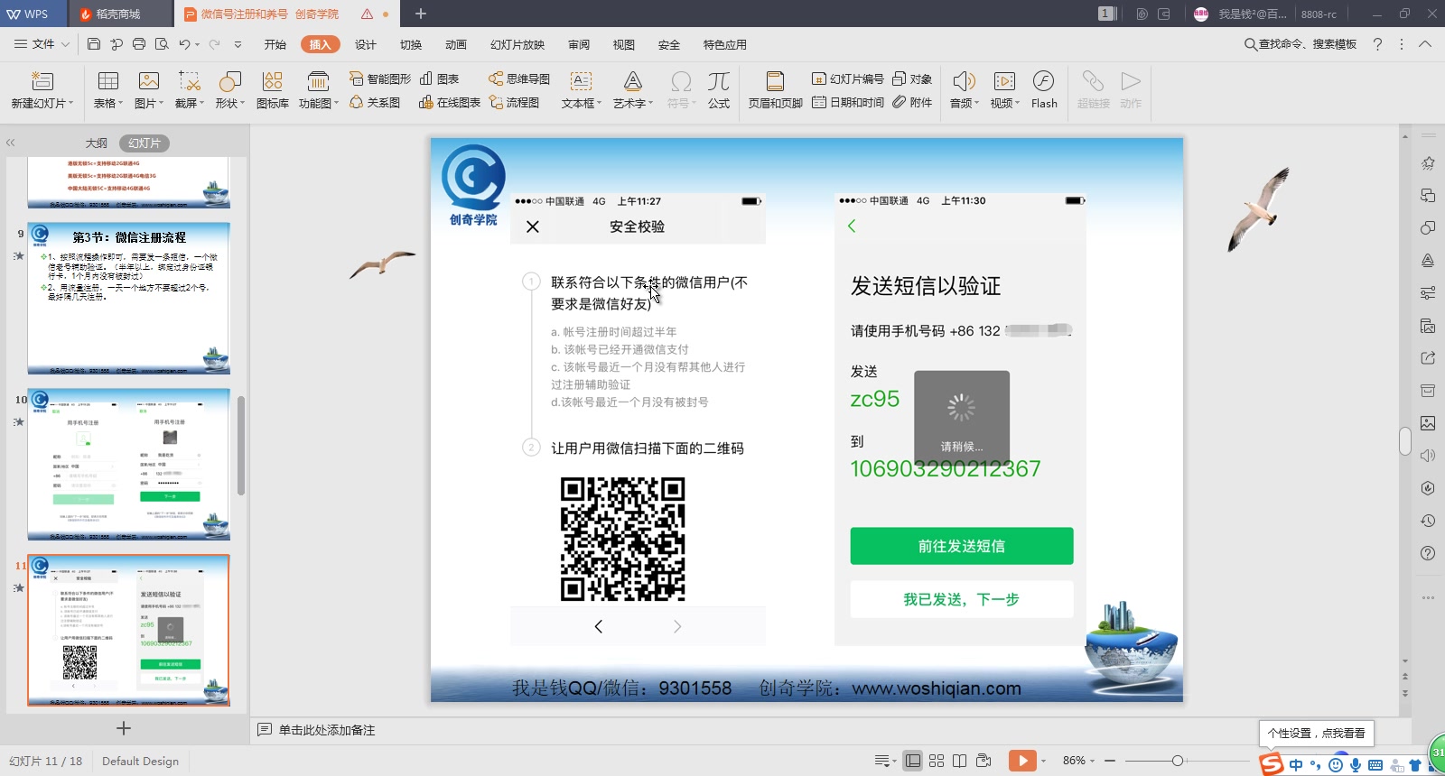The image size is (1445, 776).
Task: Click 单击此处添加备注 notes field
Action: [326, 730]
